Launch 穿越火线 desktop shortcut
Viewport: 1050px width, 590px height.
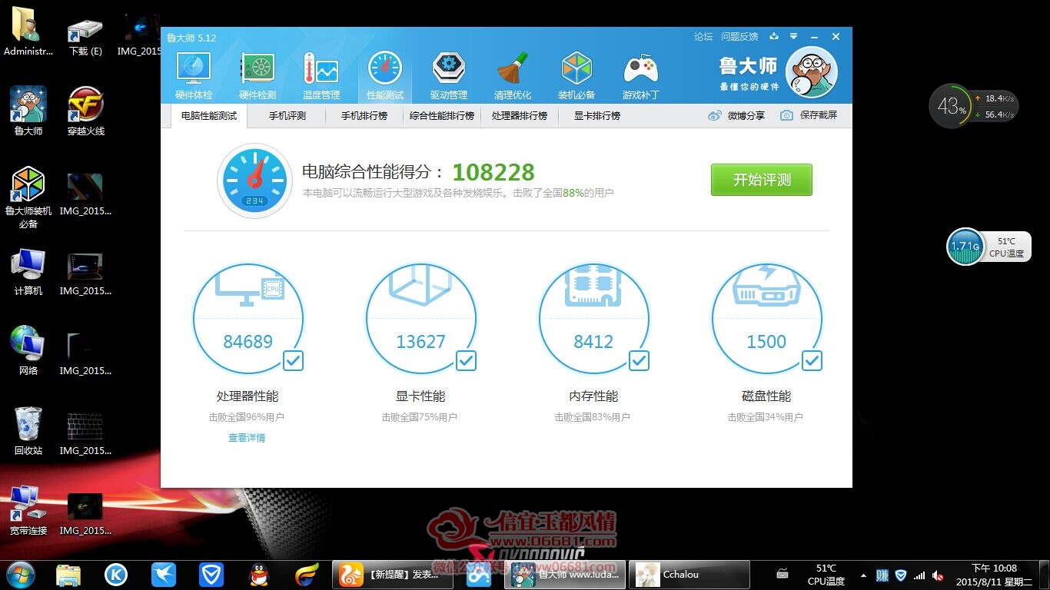pyautogui.click(x=86, y=111)
